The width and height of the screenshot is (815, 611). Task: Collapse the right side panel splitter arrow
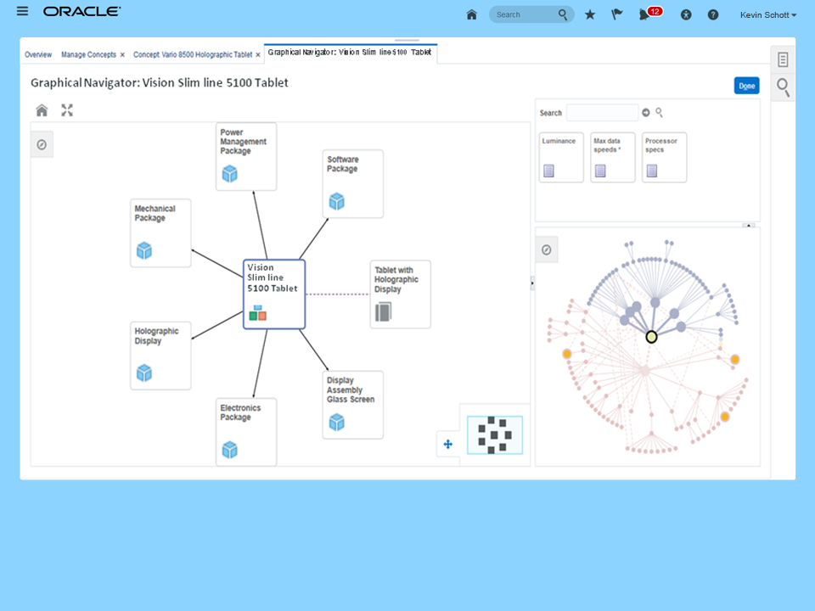coord(532,283)
